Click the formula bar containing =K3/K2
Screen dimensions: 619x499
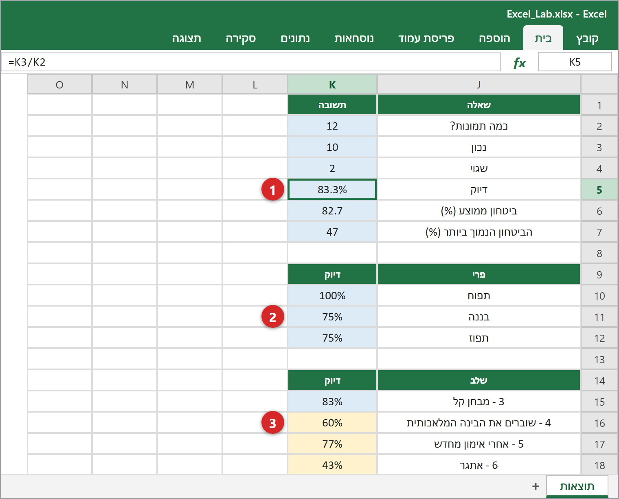(251, 62)
